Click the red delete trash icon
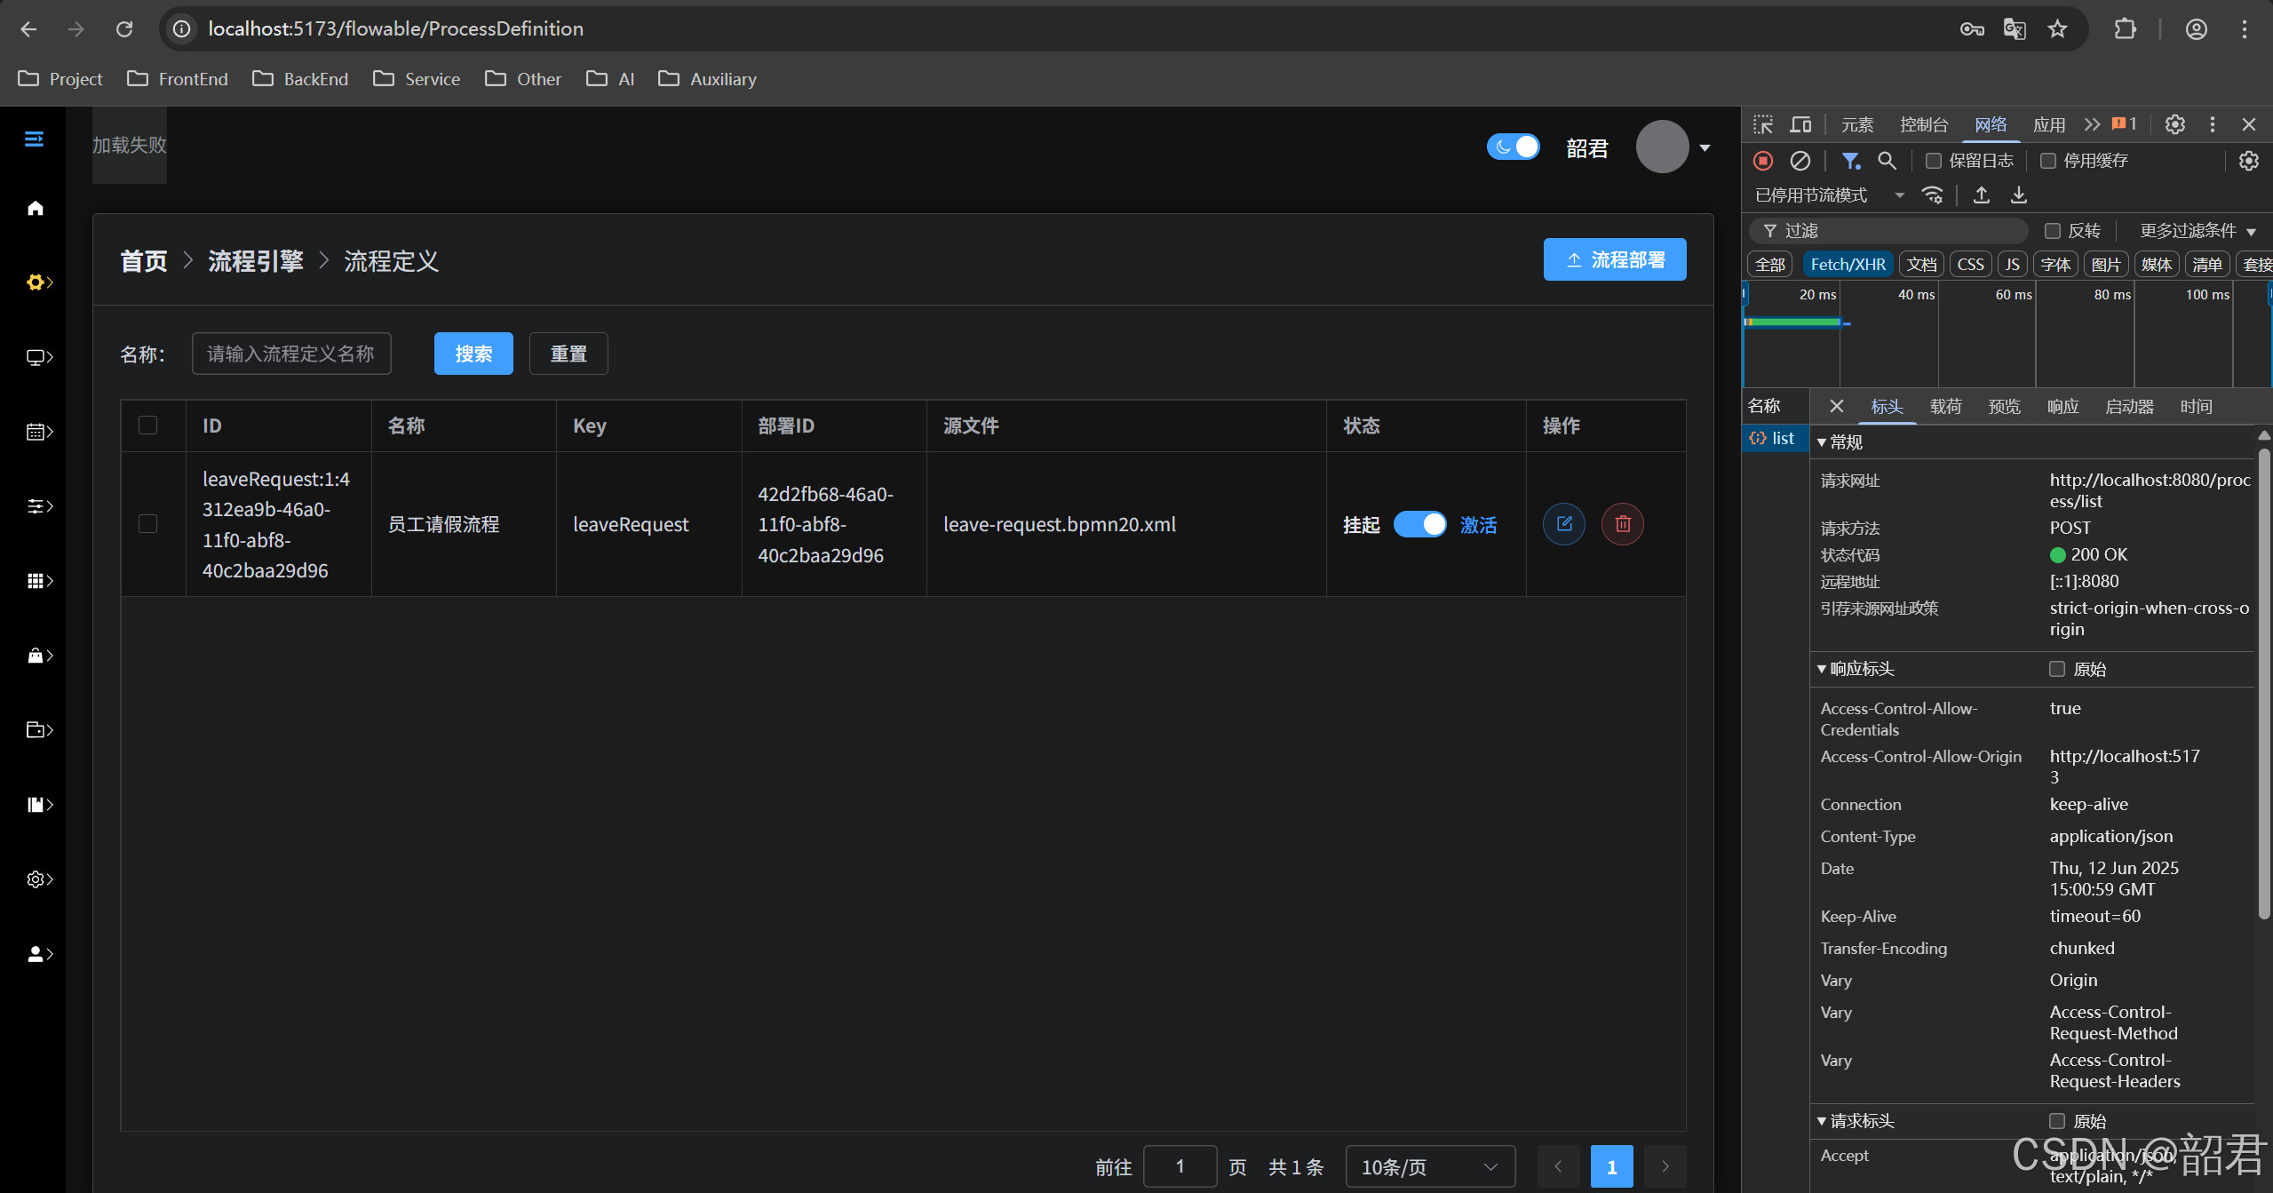The width and height of the screenshot is (2273, 1193). 1622,524
